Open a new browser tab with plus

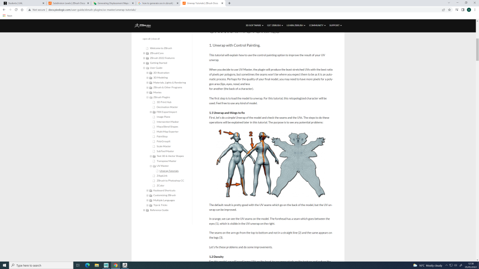click(x=229, y=3)
